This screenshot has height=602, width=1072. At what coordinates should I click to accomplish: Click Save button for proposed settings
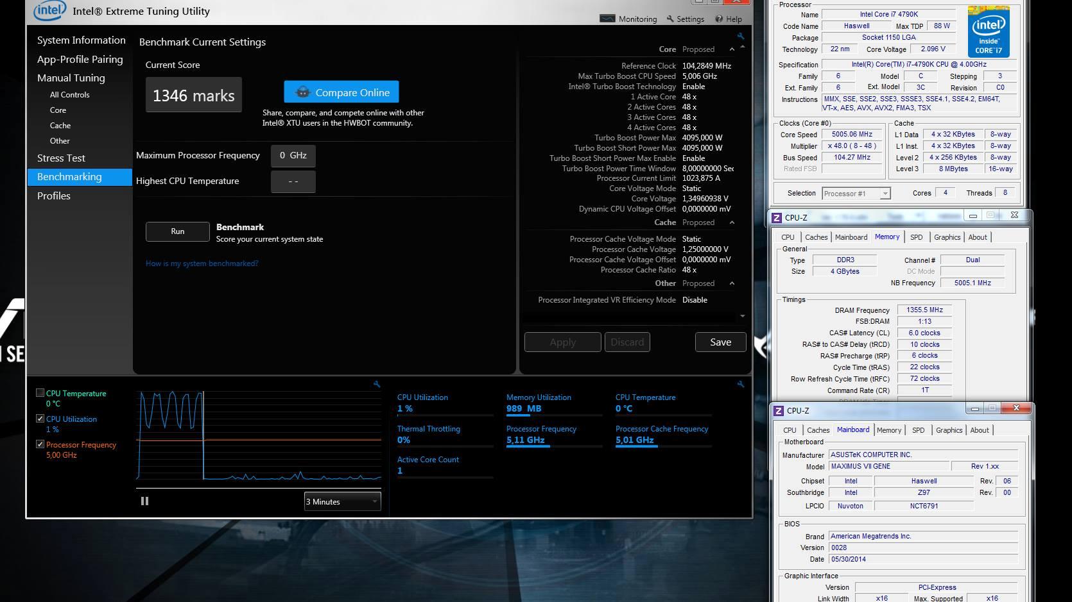pyautogui.click(x=720, y=342)
